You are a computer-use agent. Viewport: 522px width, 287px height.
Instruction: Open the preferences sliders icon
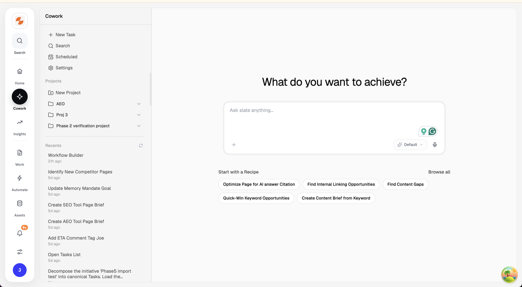(x=20, y=252)
